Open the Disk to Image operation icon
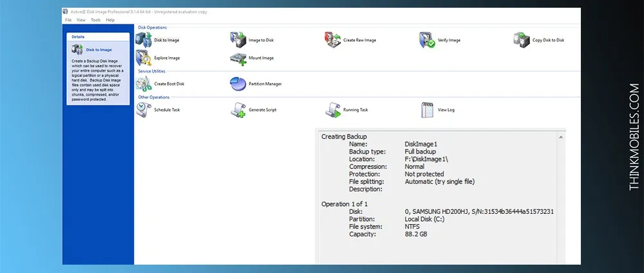Viewport: 644px width, 273px height. point(144,40)
